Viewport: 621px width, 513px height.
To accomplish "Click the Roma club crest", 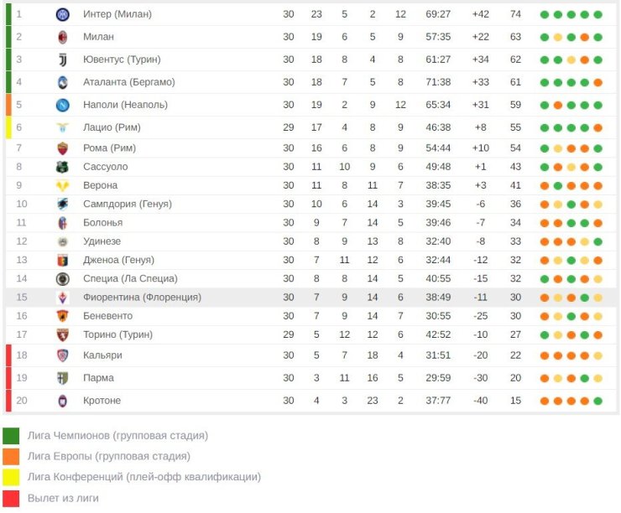I will (63, 148).
